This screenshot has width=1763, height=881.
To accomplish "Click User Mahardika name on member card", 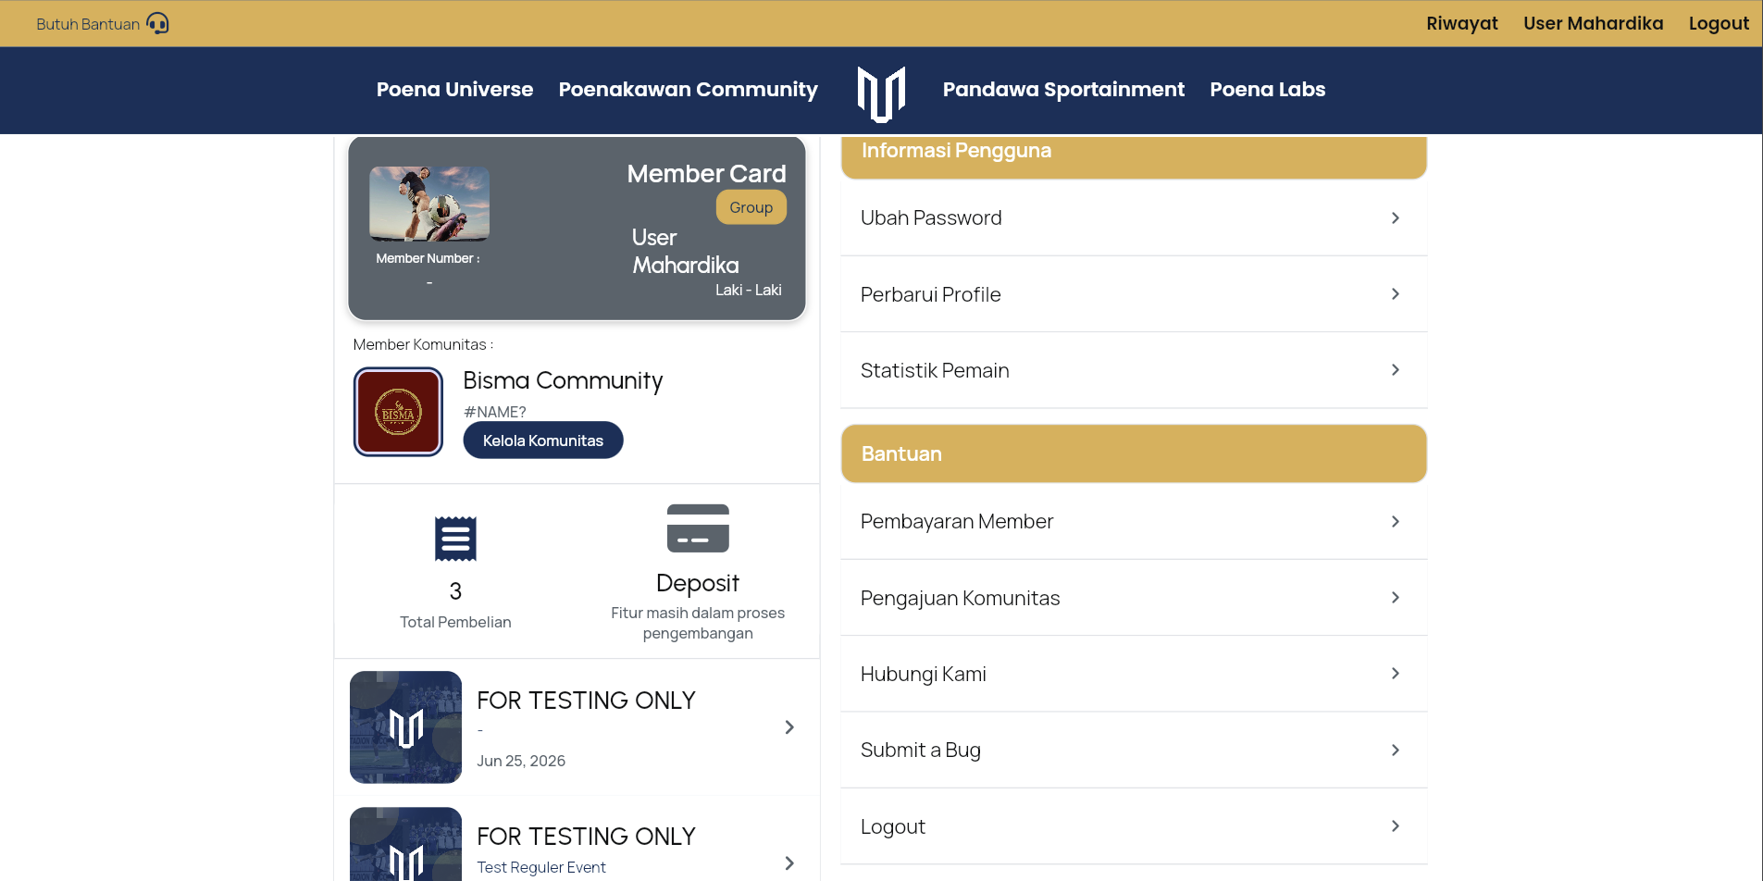I will 686,252.
